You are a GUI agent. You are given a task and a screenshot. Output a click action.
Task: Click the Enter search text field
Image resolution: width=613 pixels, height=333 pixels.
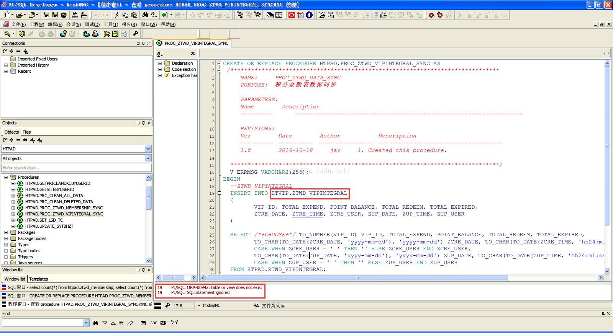pos(76,168)
